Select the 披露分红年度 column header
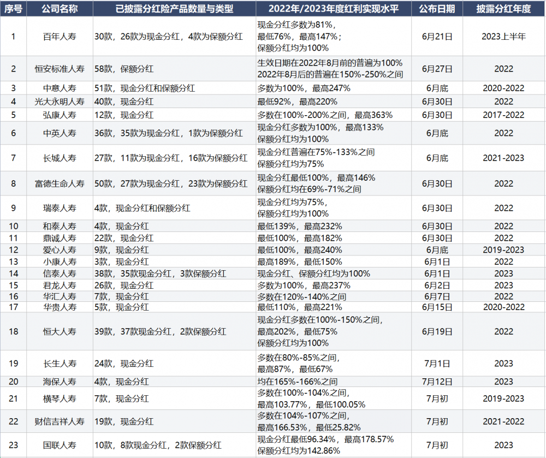The image size is (546, 458). (x=503, y=9)
